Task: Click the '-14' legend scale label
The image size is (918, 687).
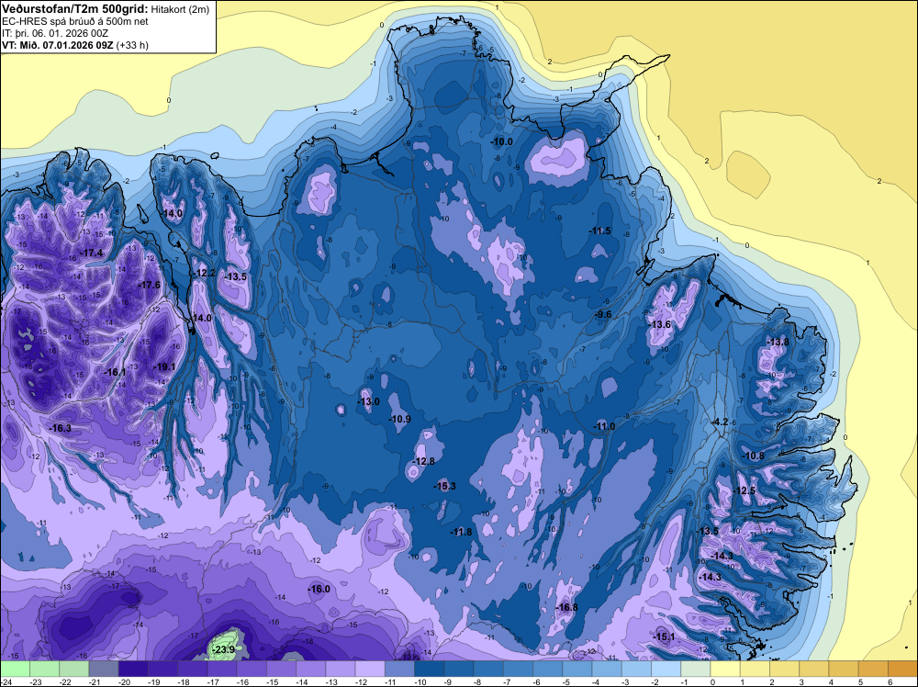Action: click(x=304, y=681)
